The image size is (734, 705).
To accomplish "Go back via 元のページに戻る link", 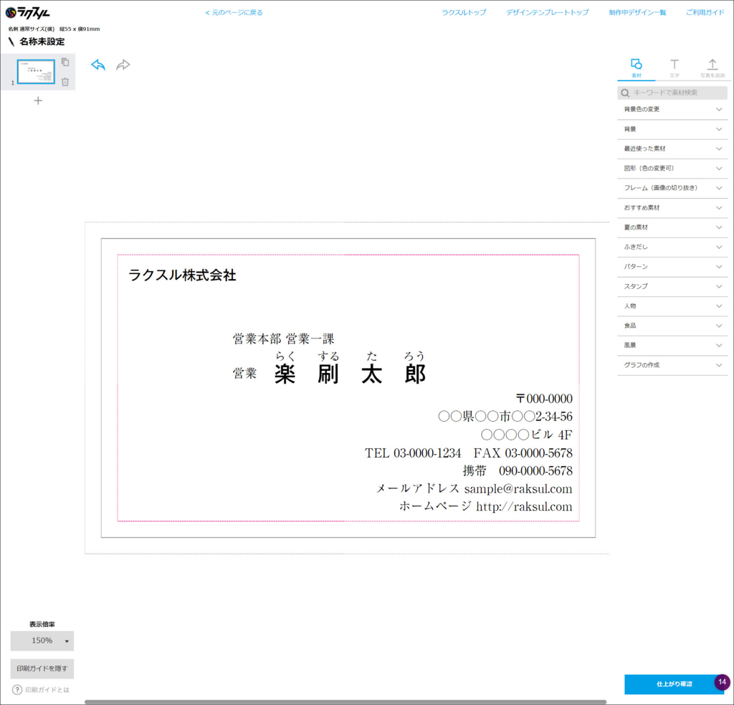I will [x=234, y=13].
